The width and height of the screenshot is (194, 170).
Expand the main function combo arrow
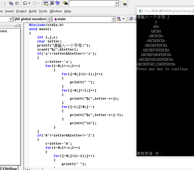113,19
